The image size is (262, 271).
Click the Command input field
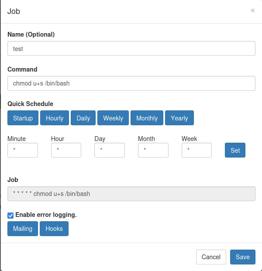click(131, 83)
